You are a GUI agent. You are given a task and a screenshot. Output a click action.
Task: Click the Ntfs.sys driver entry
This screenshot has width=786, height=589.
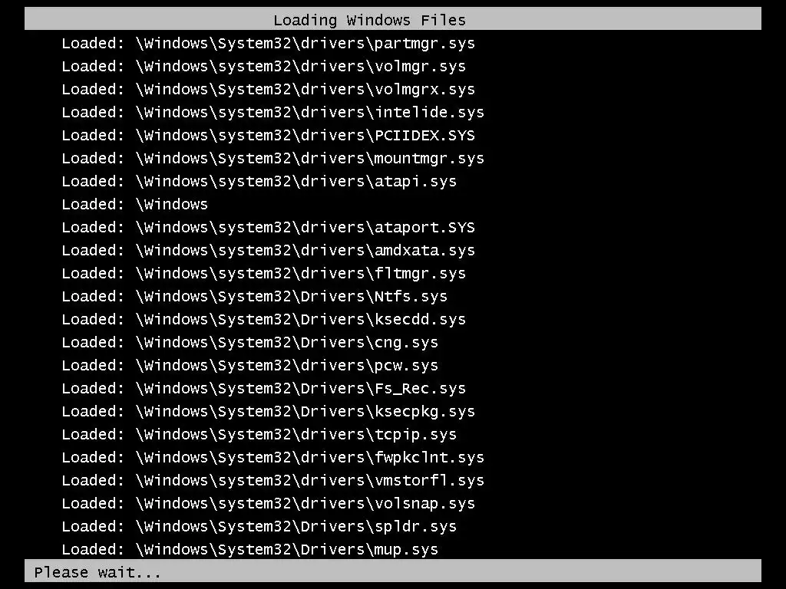pyautogui.click(x=255, y=297)
